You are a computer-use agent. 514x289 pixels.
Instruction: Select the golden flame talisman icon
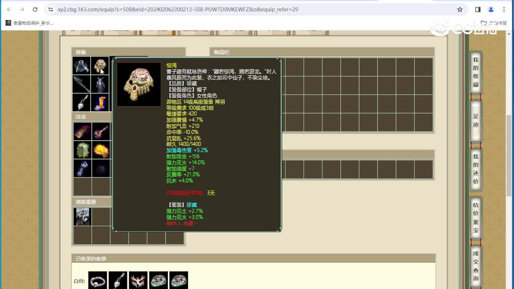[x=101, y=150]
